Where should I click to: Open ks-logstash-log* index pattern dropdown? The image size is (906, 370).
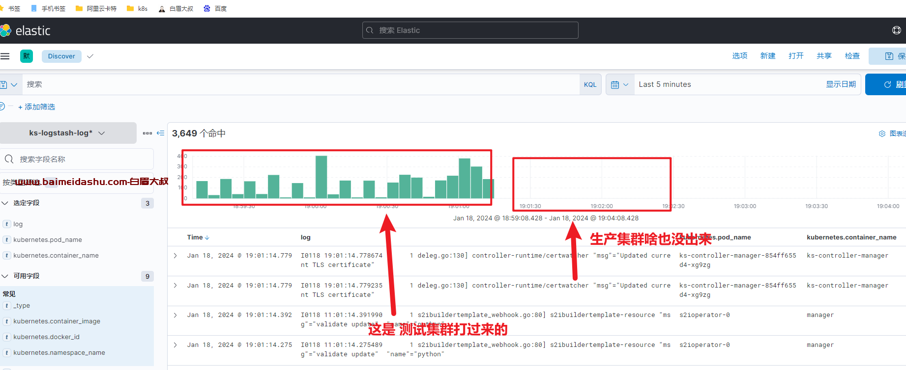(68, 133)
